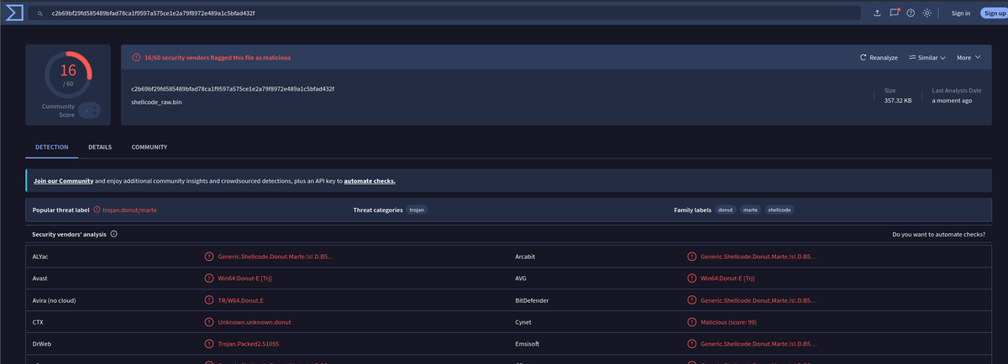The width and height of the screenshot is (1008, 364).
Task: Click the alert icon in the BitDefender row
Action: click(691, 299)
